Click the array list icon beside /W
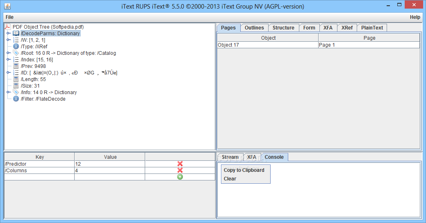This screenshot has width=426, height=223. [16, 40]
